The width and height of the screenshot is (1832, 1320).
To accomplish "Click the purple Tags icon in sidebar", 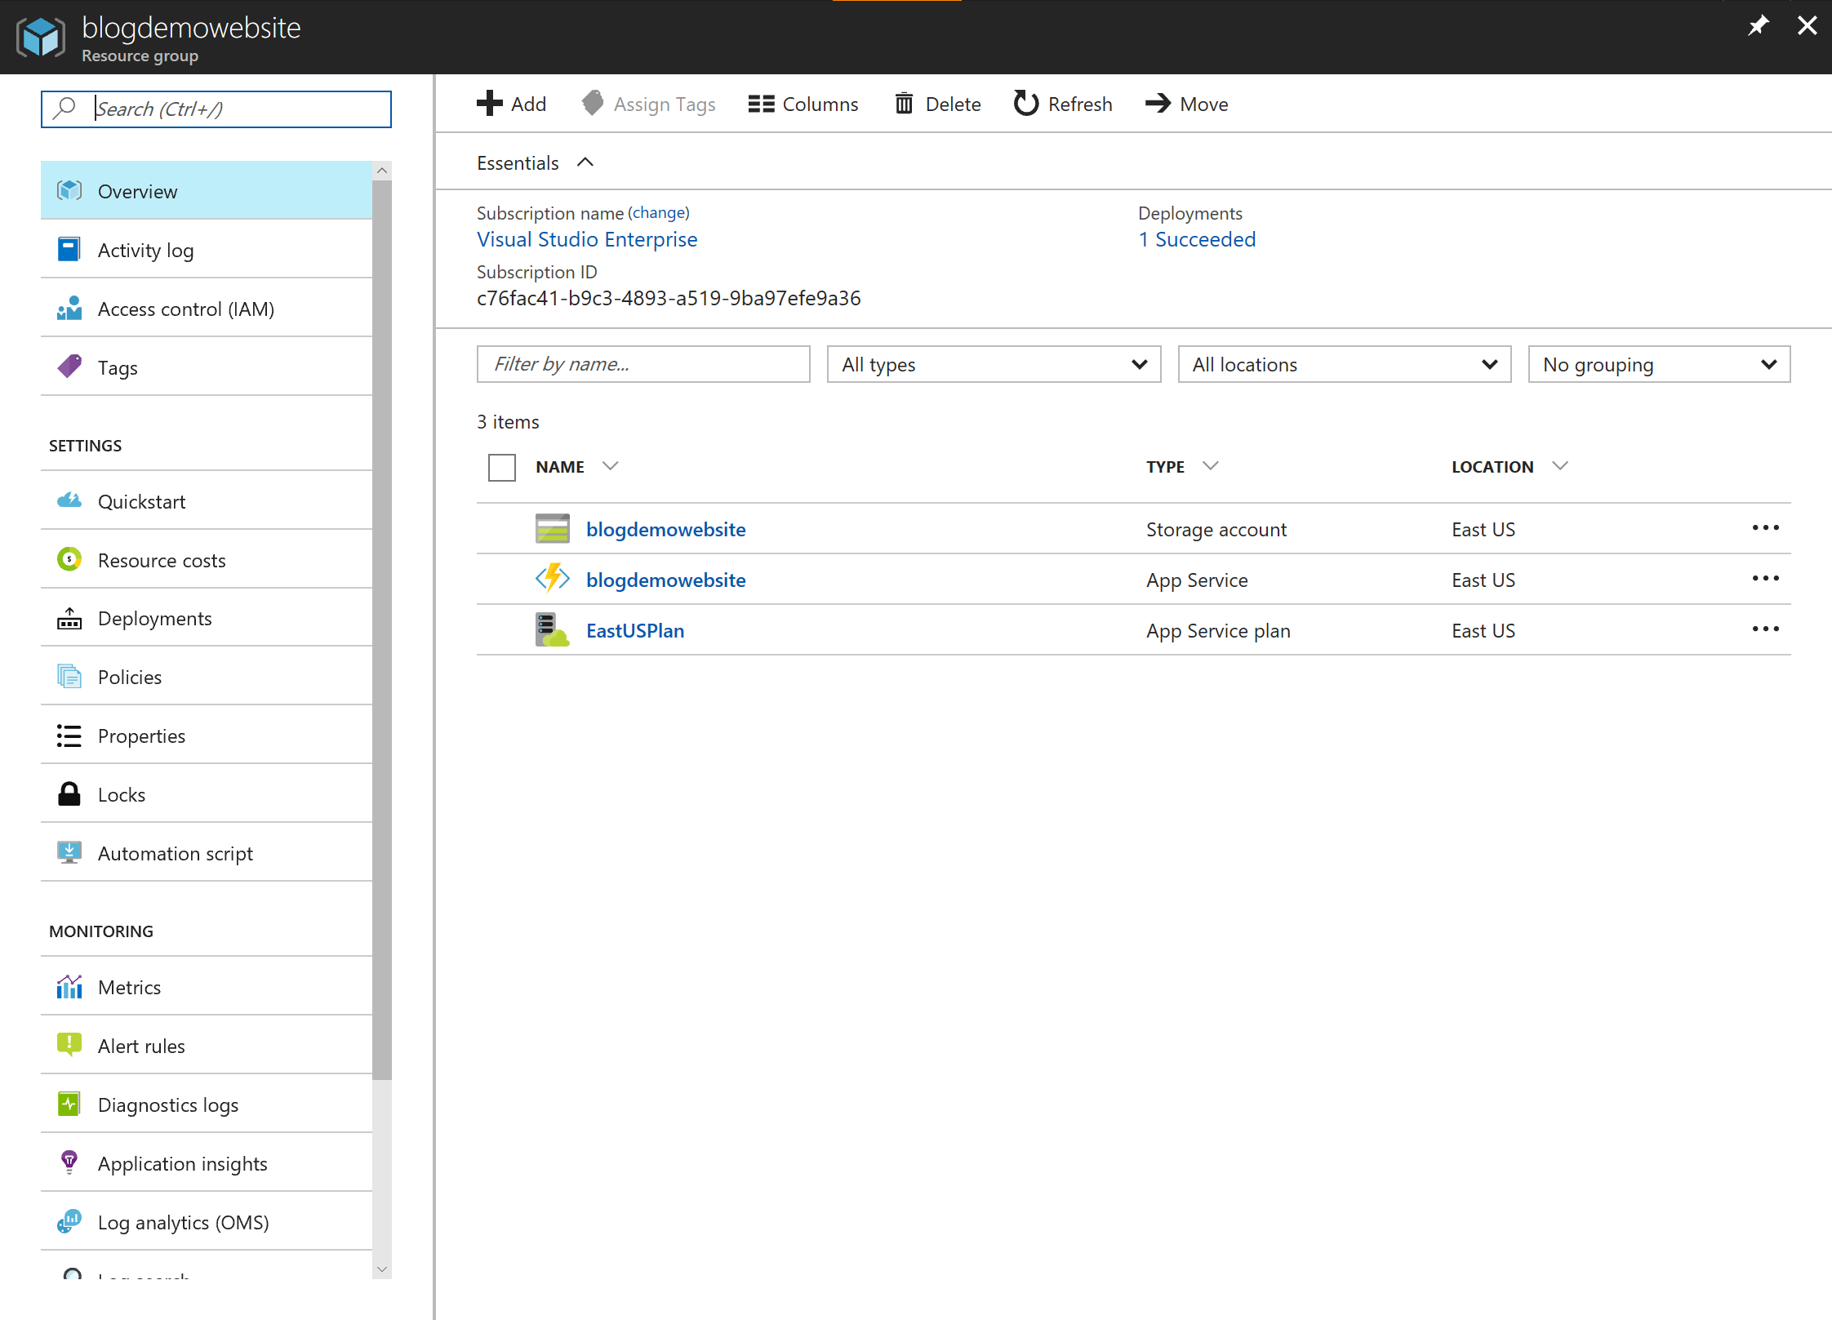I will [x=69, y=367].
